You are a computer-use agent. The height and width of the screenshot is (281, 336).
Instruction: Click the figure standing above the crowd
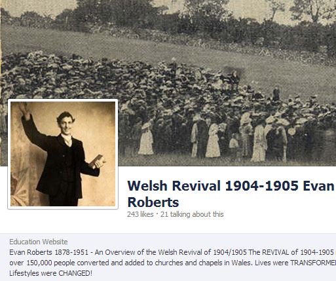click(x=276, y=94)
